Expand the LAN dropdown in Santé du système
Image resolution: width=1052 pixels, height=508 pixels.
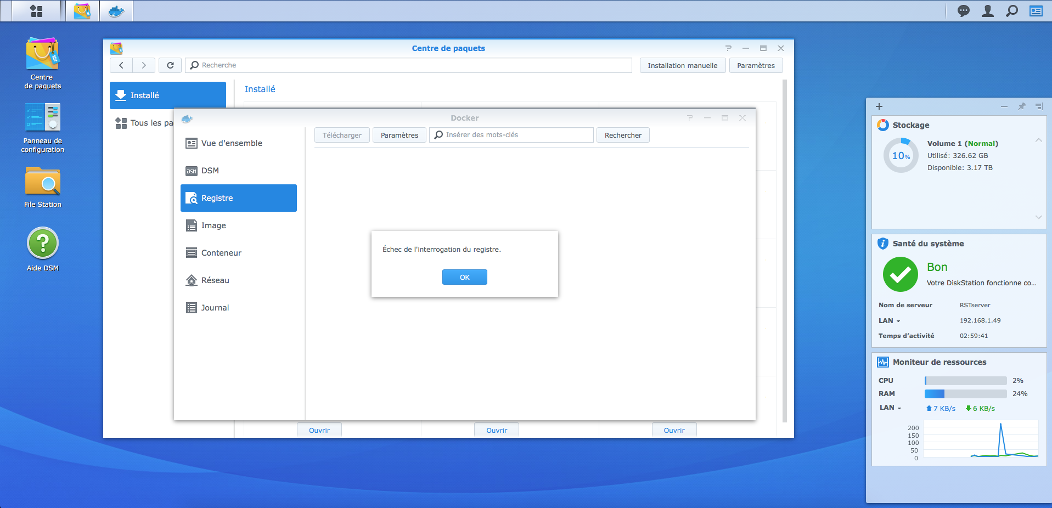890,321
